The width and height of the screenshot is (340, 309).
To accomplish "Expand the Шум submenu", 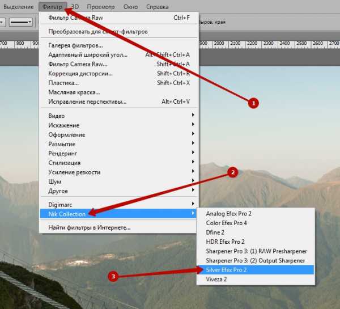I will [x=54, y=181].
